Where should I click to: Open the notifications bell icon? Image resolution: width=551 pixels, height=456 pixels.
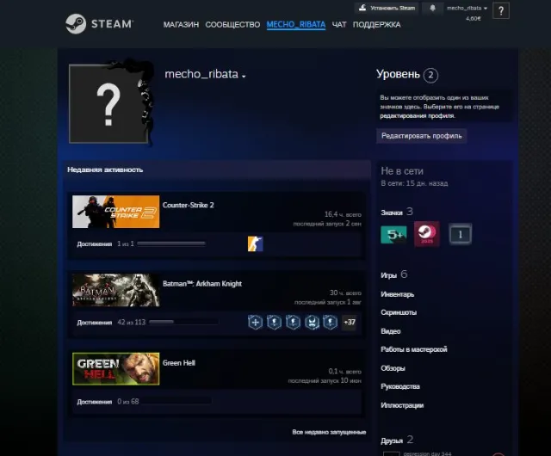(x=432, y=8)
